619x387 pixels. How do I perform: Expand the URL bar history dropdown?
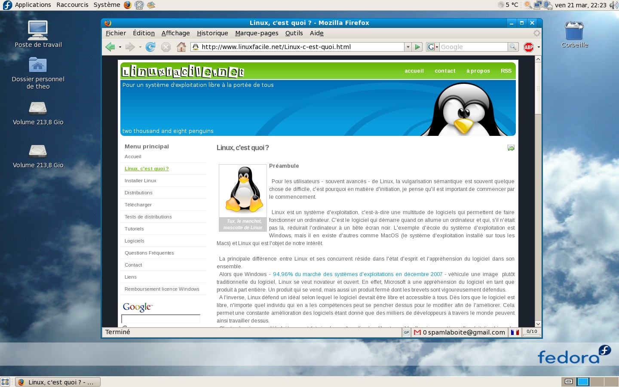[x=408, y=47]
